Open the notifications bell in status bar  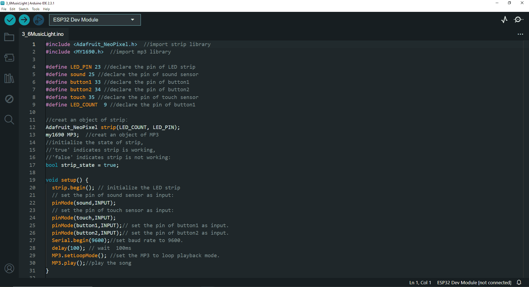(519, 282)
